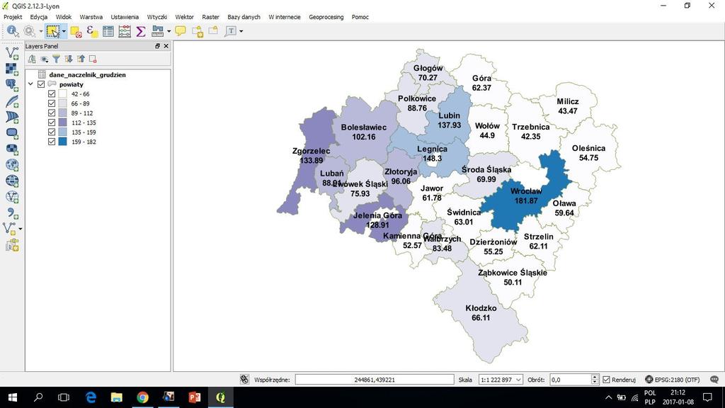Click Add WFS Layer icon
Viewport: 725px width, 408px height.
point(12,197)
